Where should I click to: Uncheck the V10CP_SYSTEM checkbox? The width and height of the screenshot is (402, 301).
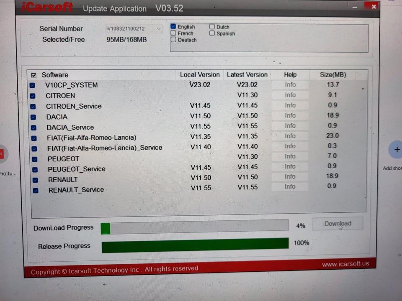pos(32,85)
